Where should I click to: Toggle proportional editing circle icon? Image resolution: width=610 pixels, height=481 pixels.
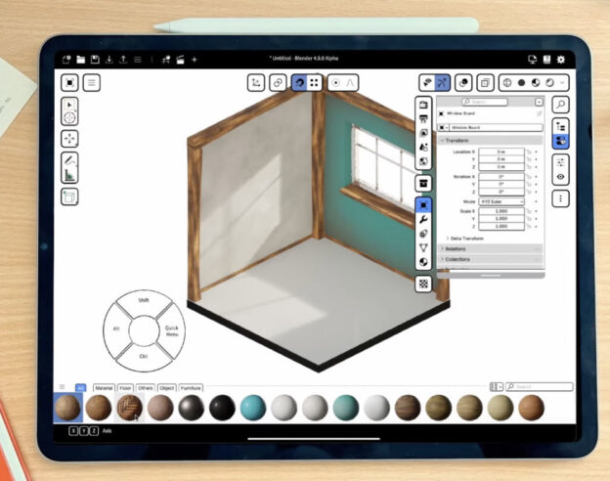pos(335,82)
